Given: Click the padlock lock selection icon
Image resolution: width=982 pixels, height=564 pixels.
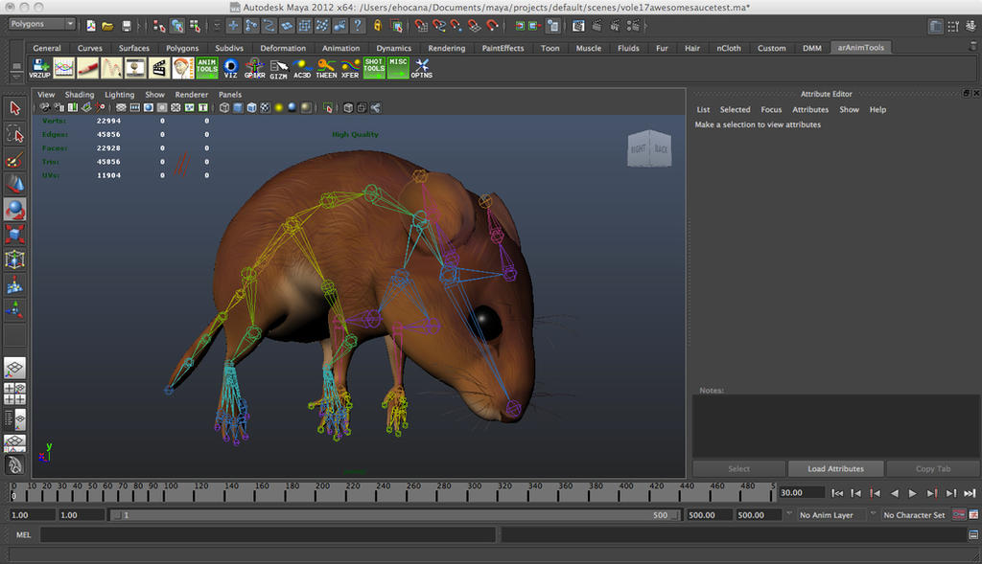Looking at the screenshot, I should click(377, 26).
